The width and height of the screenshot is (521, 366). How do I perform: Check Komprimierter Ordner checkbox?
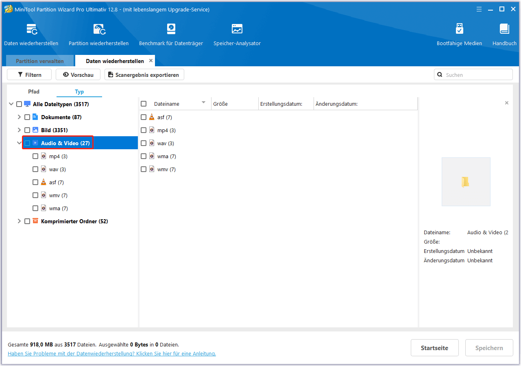click(27, 221)
